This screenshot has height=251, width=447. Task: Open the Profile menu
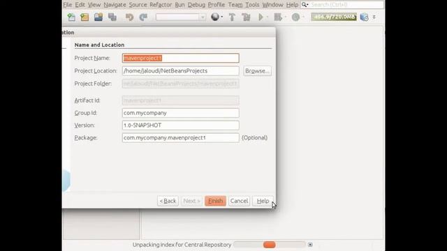[x=217, y=5]
